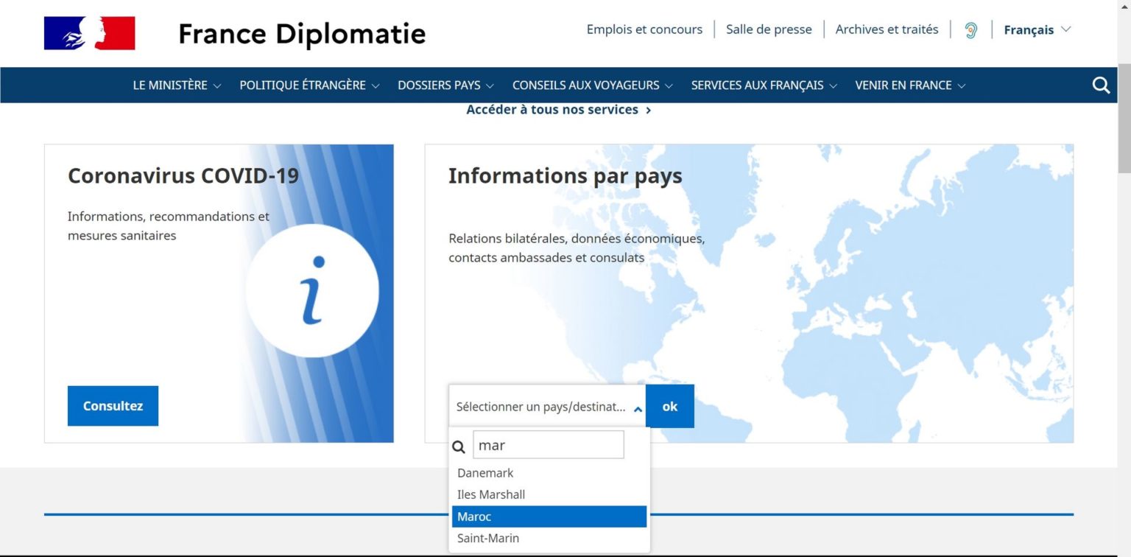The width and height of the screenshot is (1131, 557).
Task: Open Emplois et concours link
Action: click(644, 29)
